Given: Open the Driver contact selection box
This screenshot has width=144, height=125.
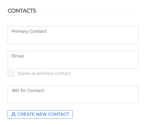Looking at the screenshot, I should tap(73, 60).
